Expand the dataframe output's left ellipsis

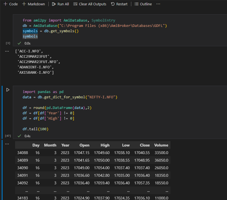(x=7, y=144)
